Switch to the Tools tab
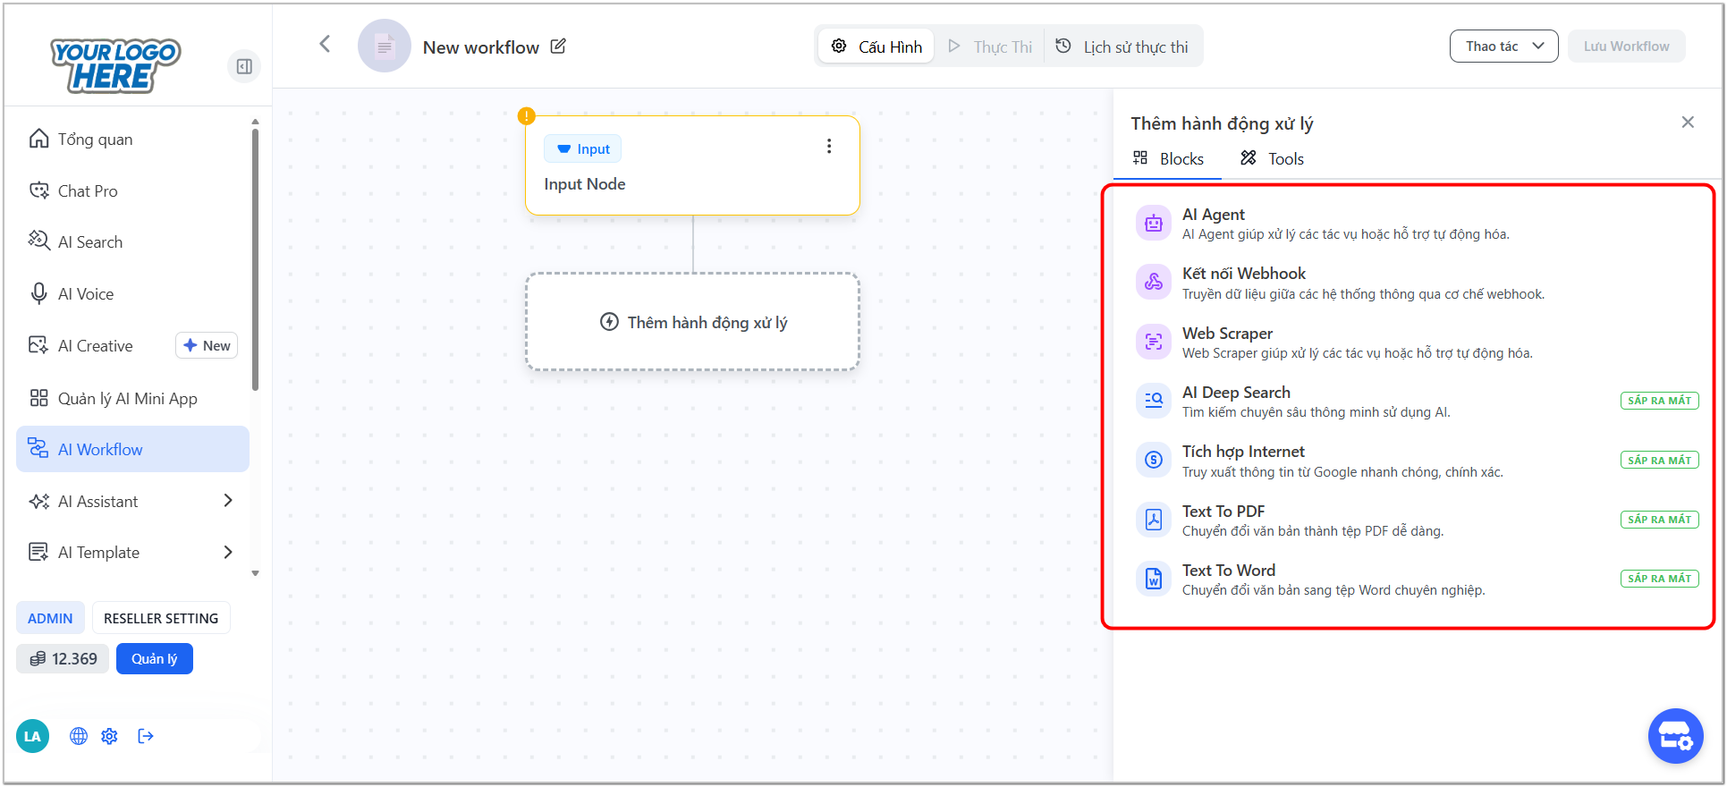Image resolution: width=1727 pixels, height=787 pixels. pos(1272,158)
